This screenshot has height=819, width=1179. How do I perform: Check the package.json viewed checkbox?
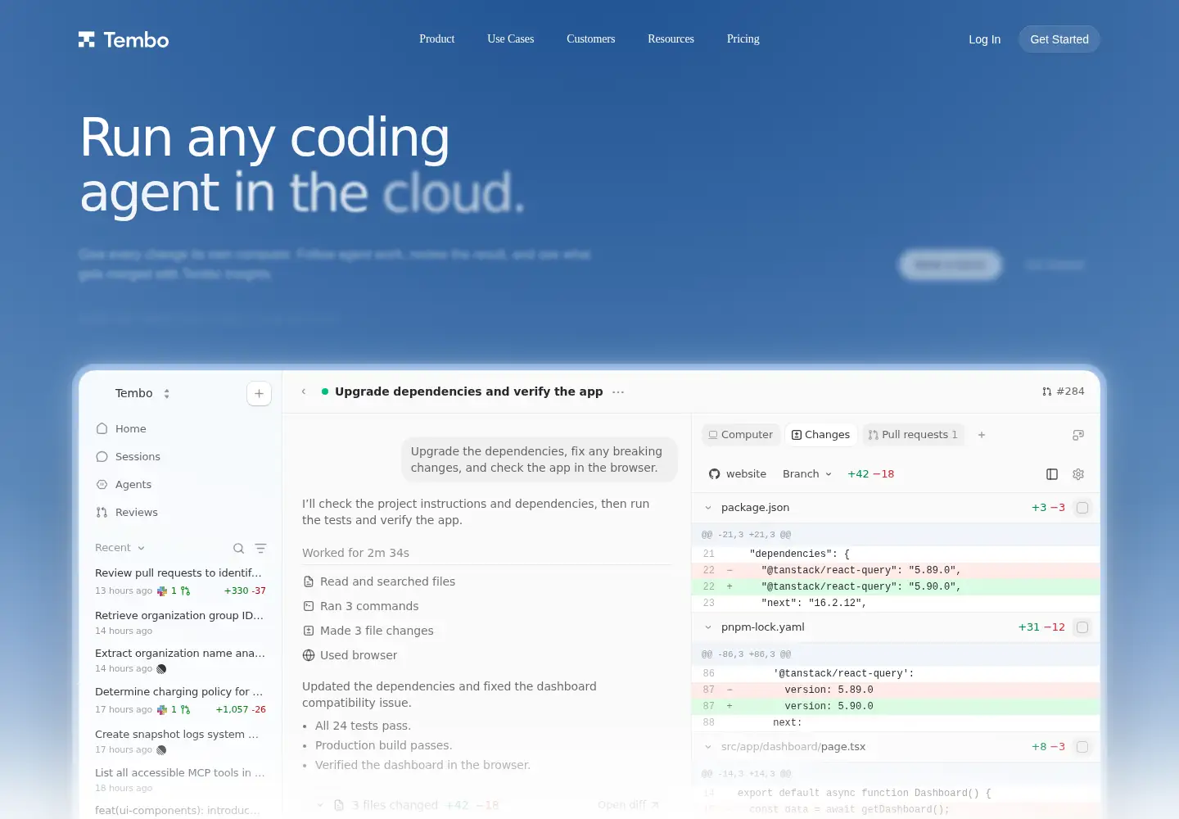pos(1082,508)
